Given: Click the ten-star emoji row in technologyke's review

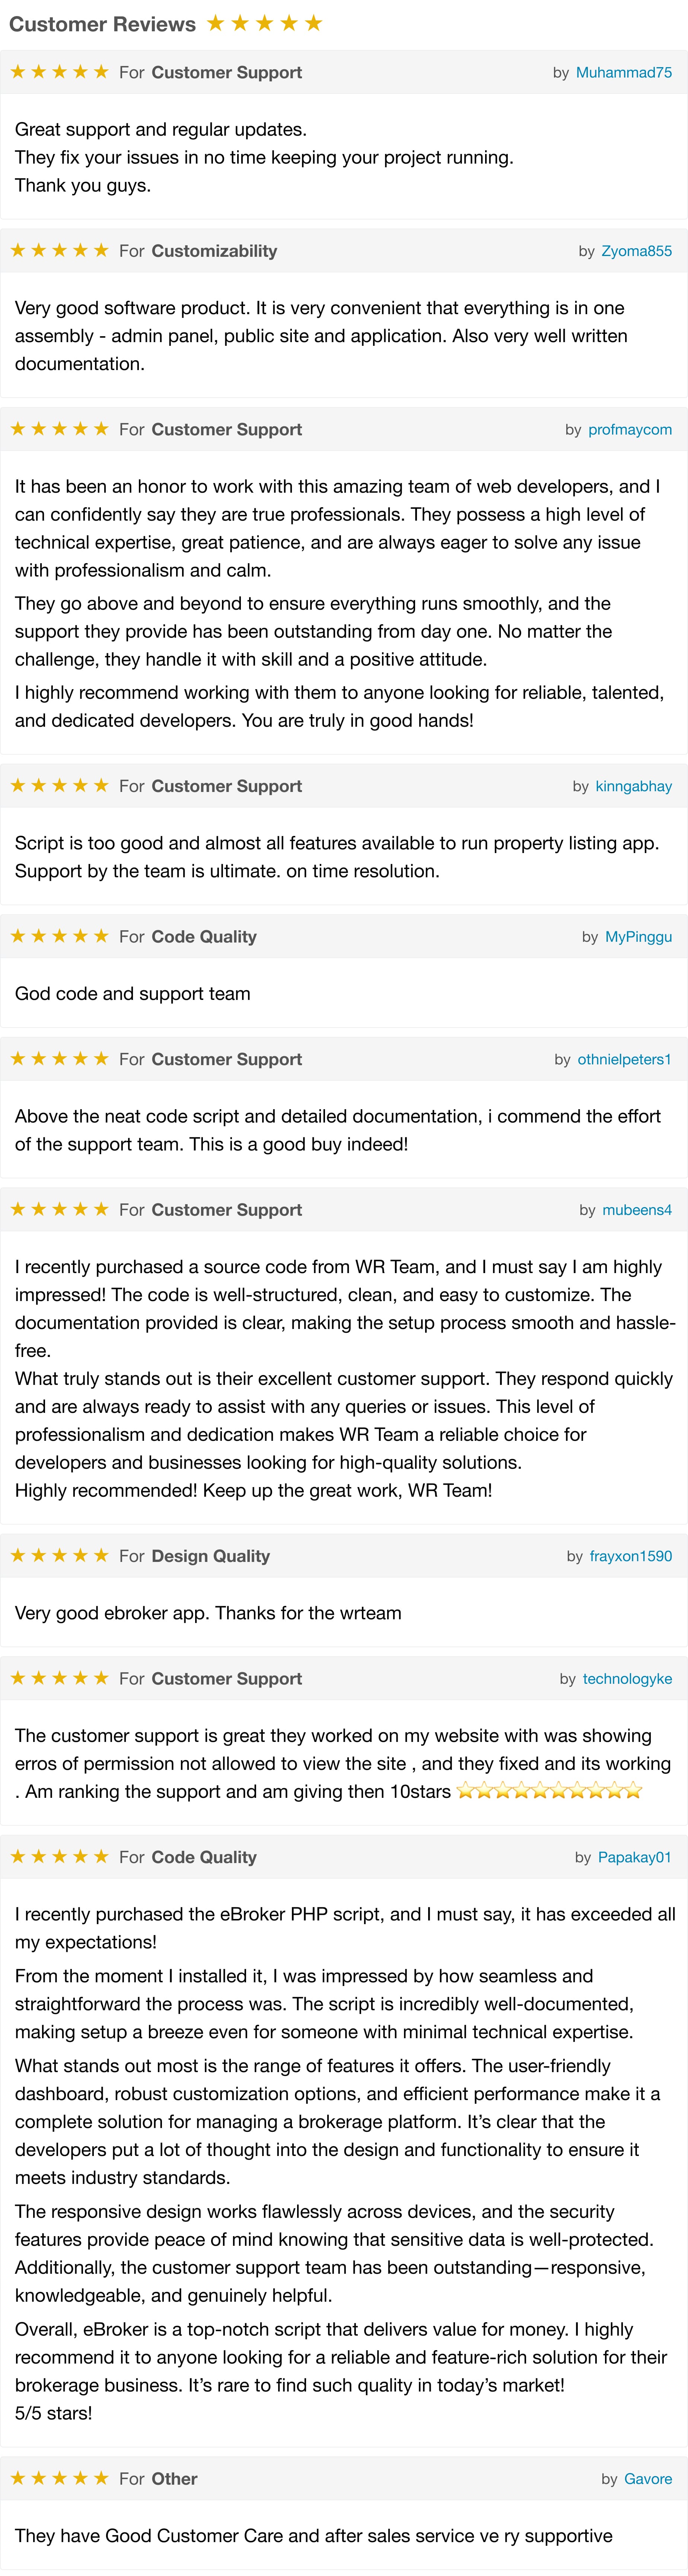Looking at the screenshot, I should (x=549, y=1791).
